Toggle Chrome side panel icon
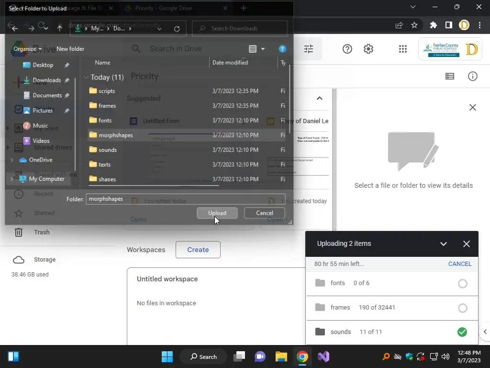This screenshot has height=368, width=490. (x=449, y=25)
